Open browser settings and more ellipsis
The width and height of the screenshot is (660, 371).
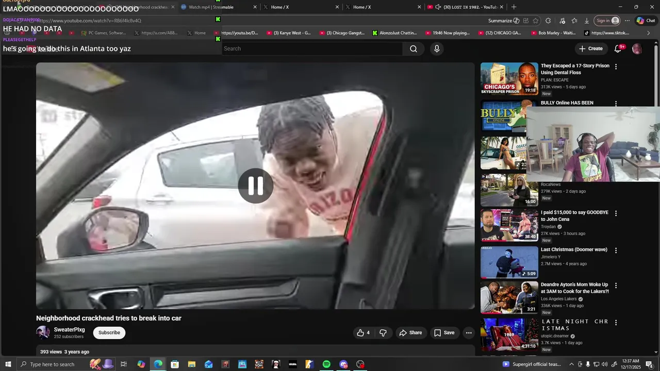627,21
